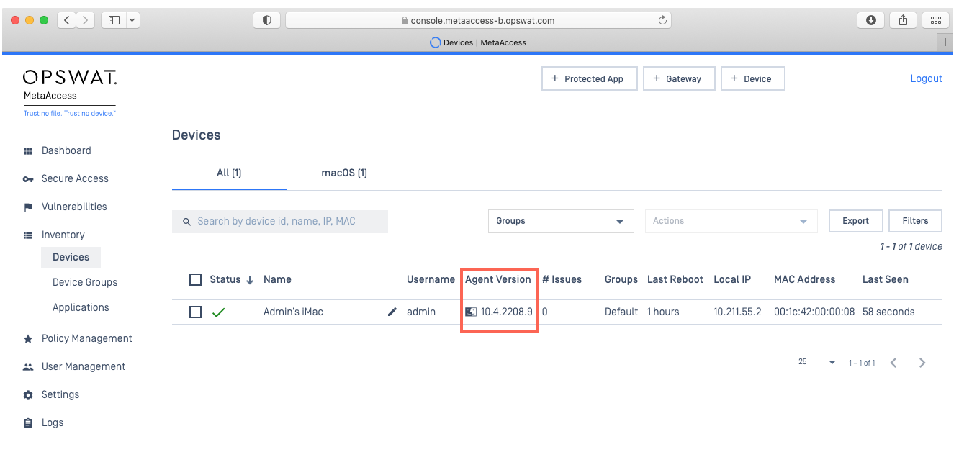The height and width of the screenshot is (452, 959).
Task: Add a new Gateway
Action: click(x=679, y=78)
